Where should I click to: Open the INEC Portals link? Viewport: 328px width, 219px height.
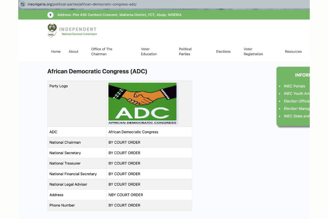tap(294, 86)
